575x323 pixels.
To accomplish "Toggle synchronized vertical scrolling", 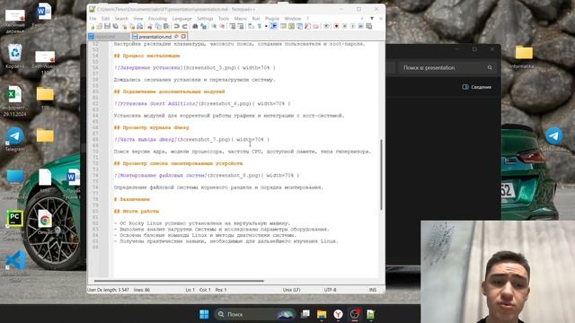I will tap(233, 26).
